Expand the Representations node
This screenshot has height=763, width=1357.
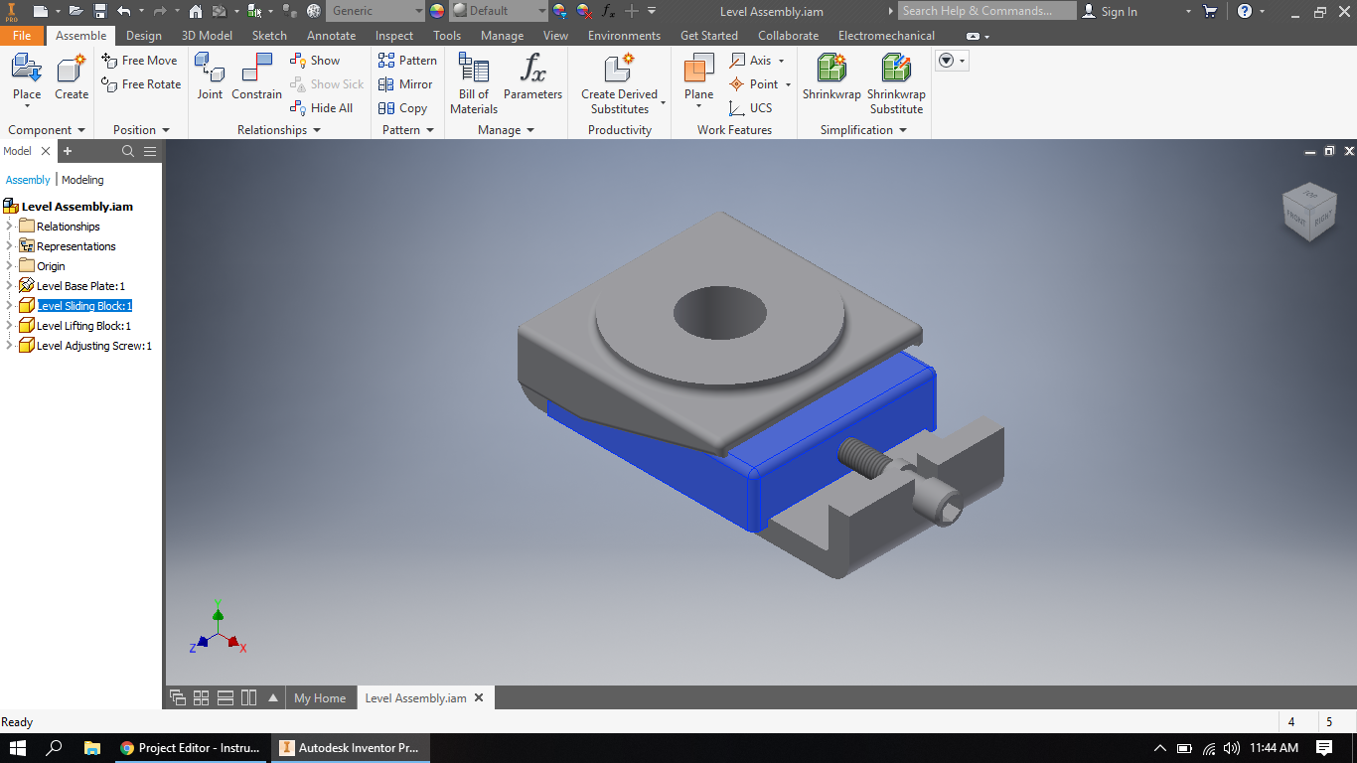(10, 245)
